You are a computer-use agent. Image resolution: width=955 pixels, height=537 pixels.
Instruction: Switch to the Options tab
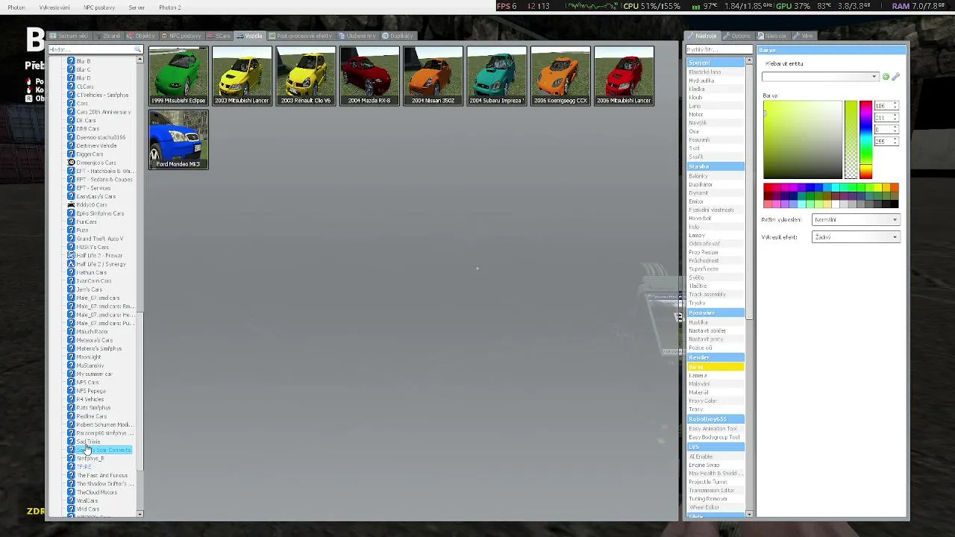737,36
